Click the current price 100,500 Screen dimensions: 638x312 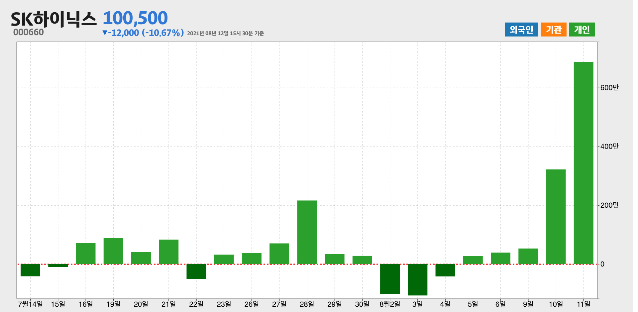(x=135, y=18)
